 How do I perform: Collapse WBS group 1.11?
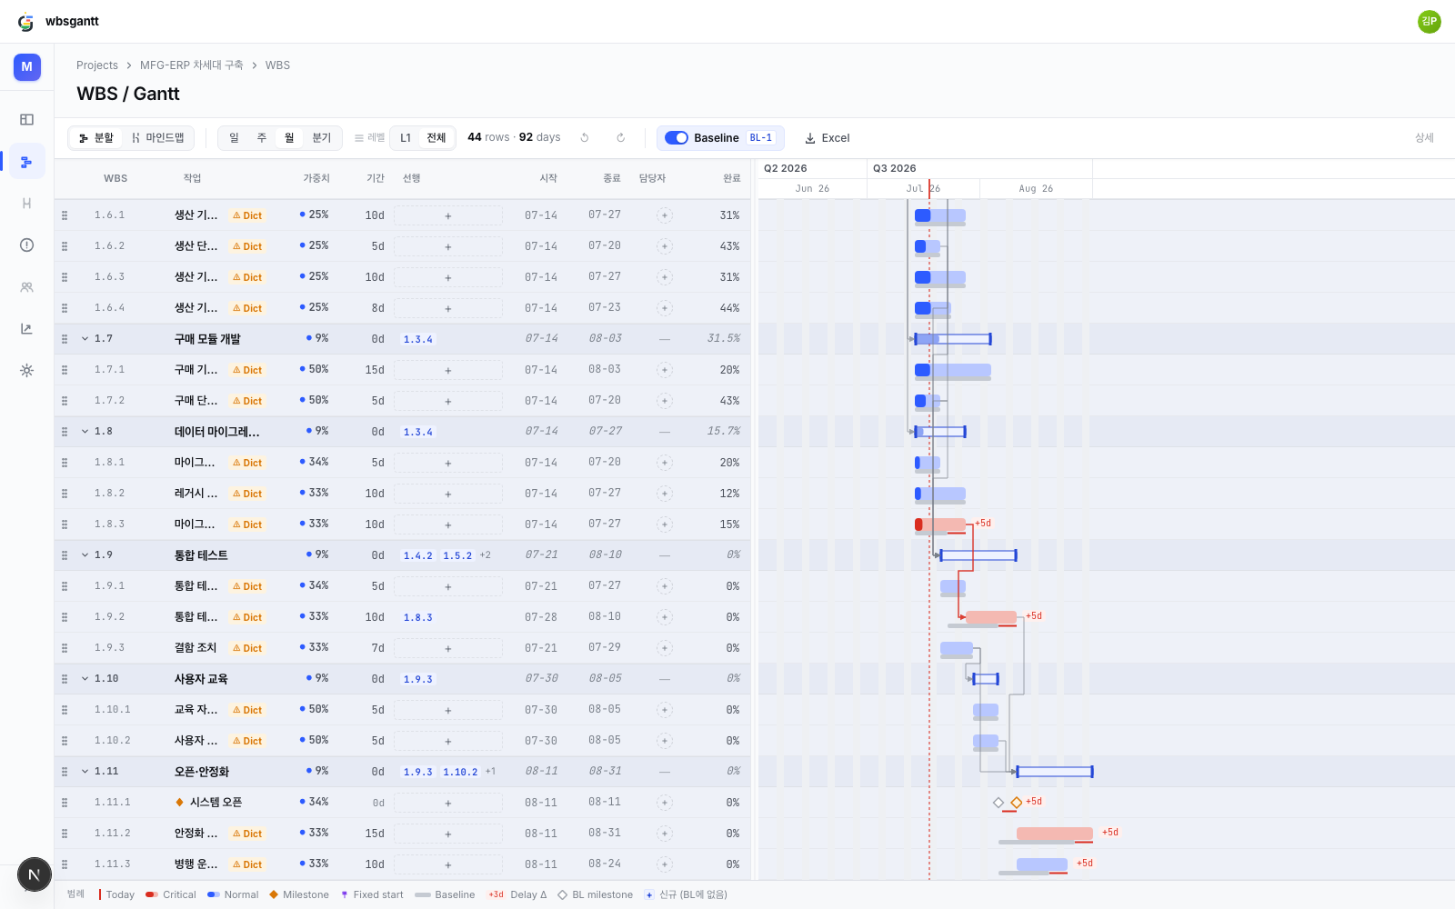85,772
